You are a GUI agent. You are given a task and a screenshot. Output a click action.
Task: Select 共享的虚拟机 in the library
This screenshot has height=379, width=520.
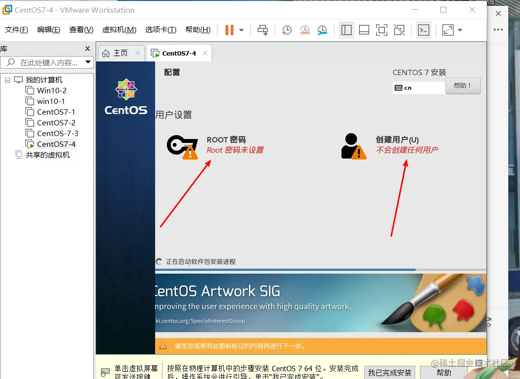(47, 155)
